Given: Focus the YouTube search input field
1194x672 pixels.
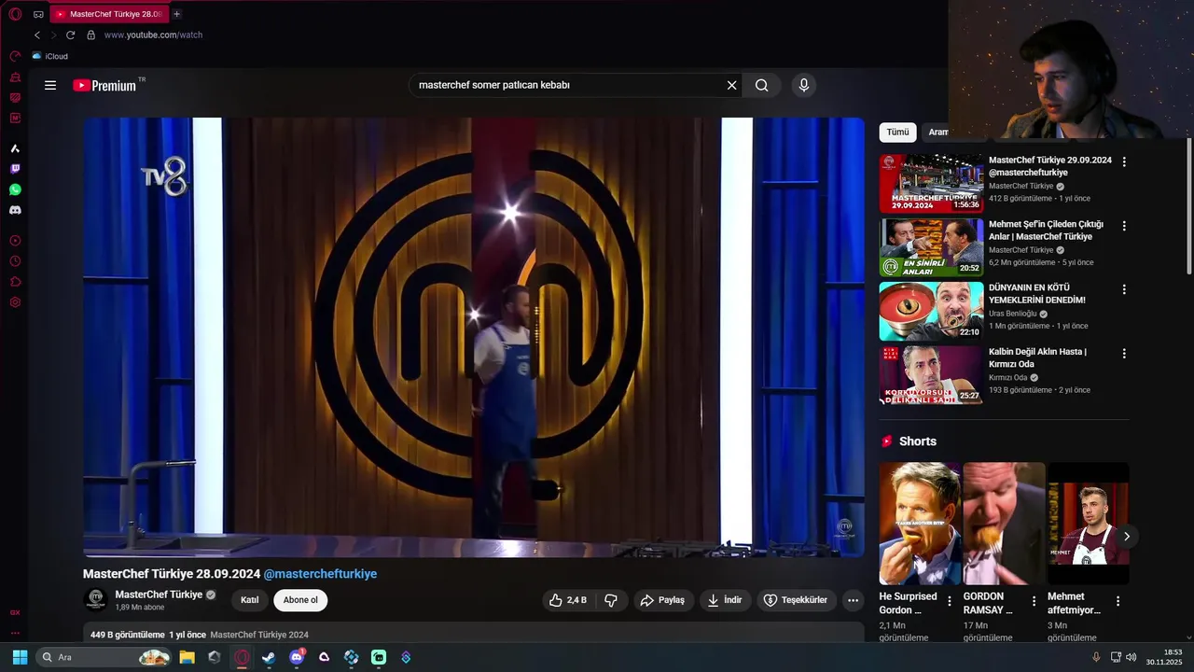Looking at the screenshot, I should tap(569, 85).
